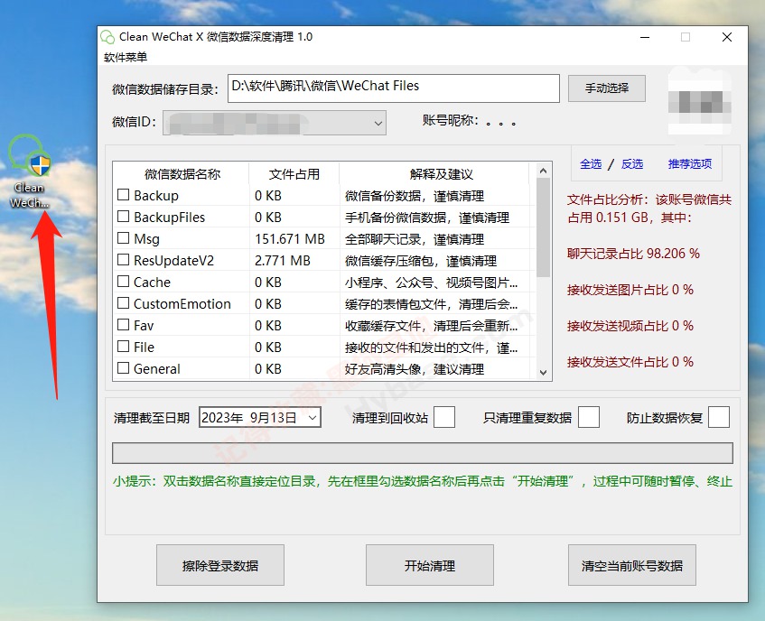Viewport: 765px width, 621px height.
Task: Click the 接收发送文件占比 0 % text
Action: [x=630, y=362]
